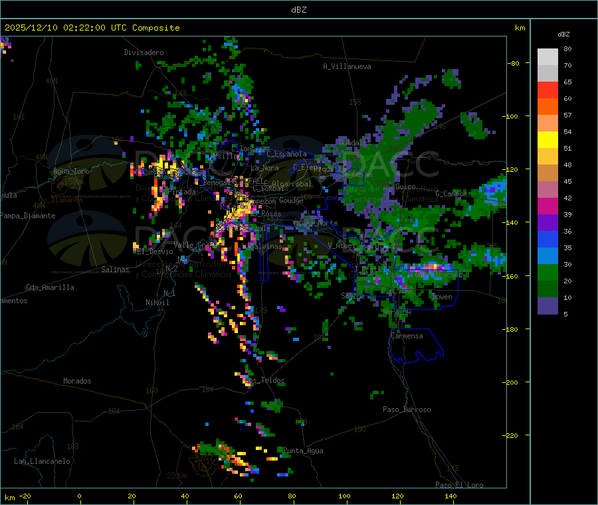Select the light gray 70–80 dBZ swatch
Image resolution: width=598 pixels, height=505 pixels.
(548, 57)
